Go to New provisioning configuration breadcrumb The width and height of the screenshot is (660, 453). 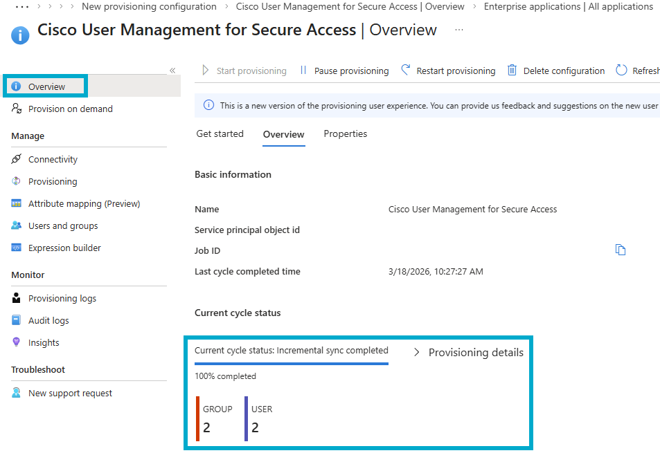click(149, 7)
